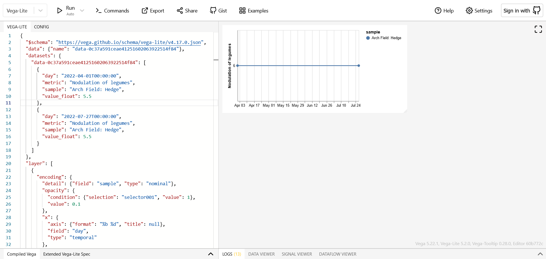Open the Gist import dialog

coord(218,10)
